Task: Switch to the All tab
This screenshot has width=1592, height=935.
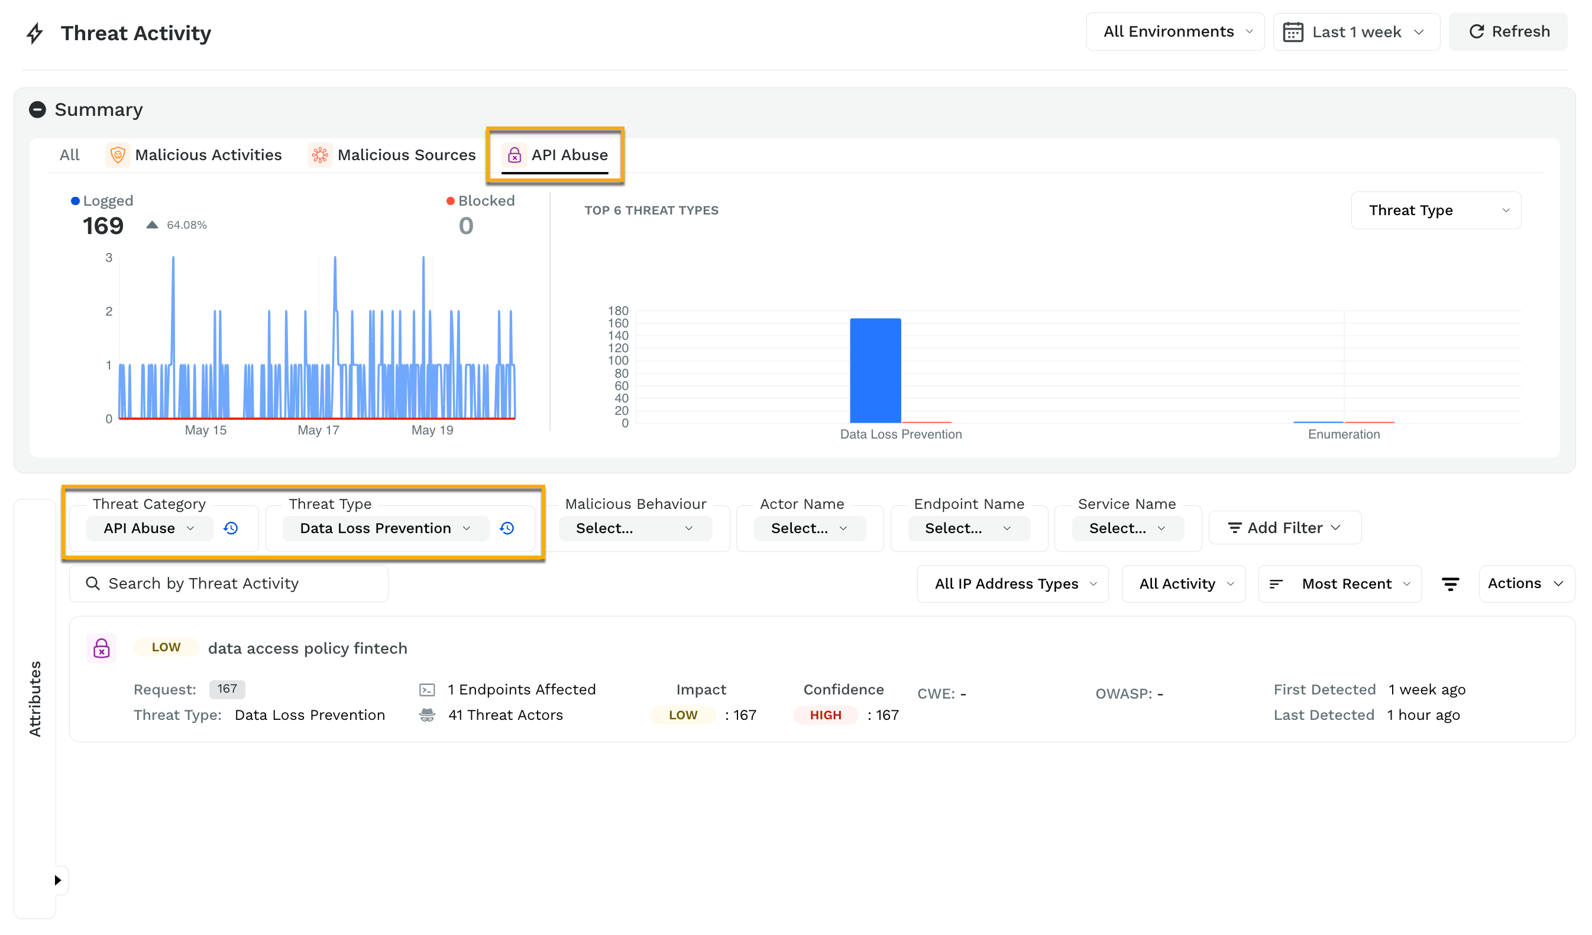Action: (70, 155)
